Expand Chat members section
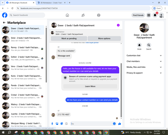Image resolution: width=168 pixels, height=135 pixels. (x=144, y=61)
